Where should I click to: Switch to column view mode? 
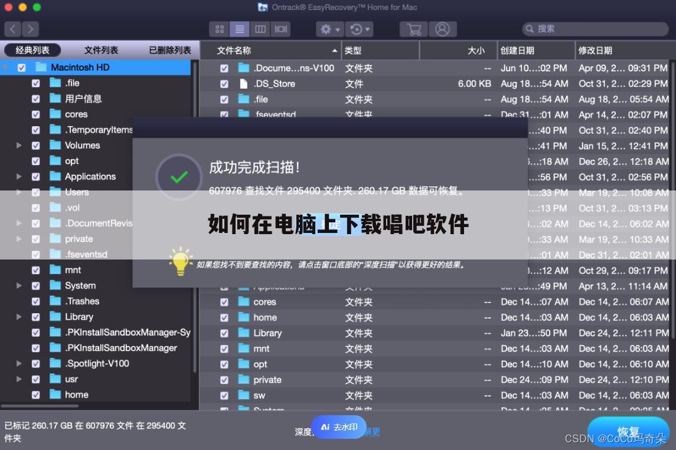pyautogui.click(x=260, y=29)
